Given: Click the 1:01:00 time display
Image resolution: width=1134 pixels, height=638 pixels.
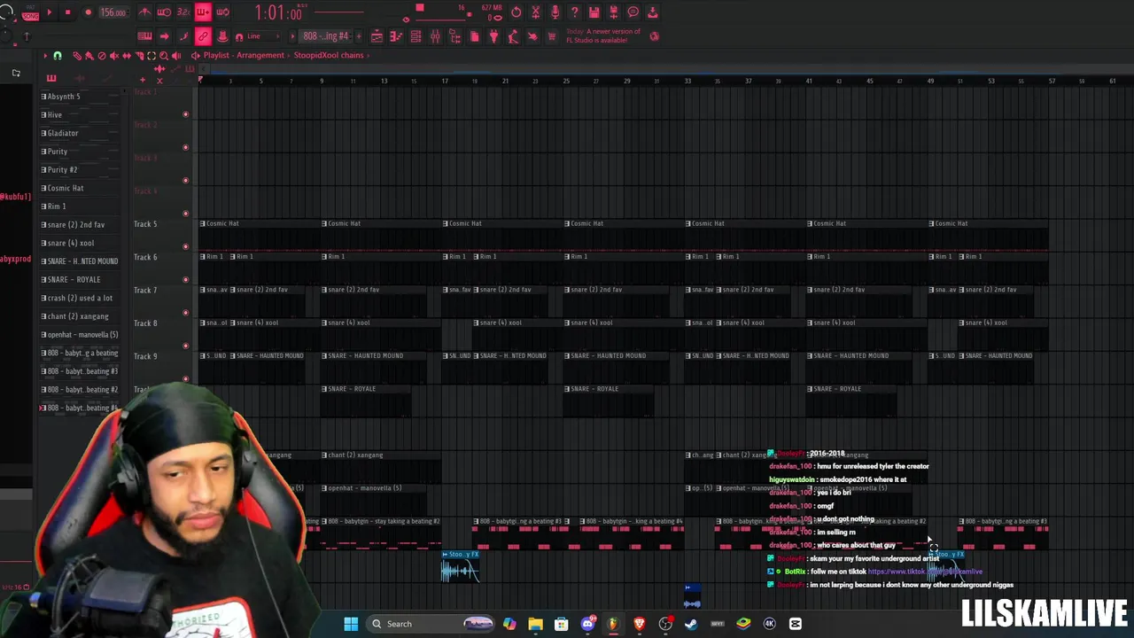Looking at the screenshot, I should click(279, 13).
